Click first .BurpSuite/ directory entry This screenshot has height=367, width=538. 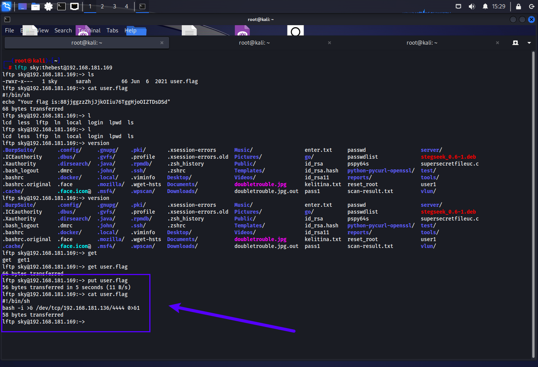coord(19,150)
